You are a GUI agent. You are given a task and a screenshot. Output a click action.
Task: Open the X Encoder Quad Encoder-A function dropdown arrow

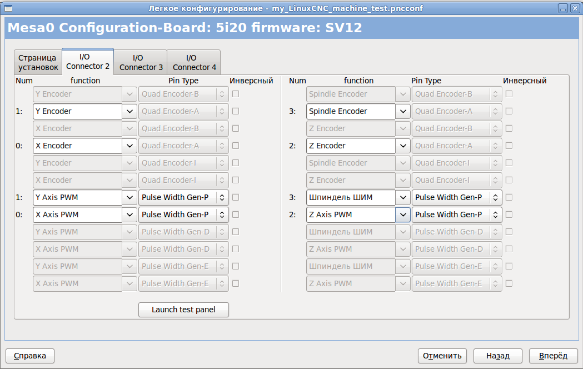point(129,146)
